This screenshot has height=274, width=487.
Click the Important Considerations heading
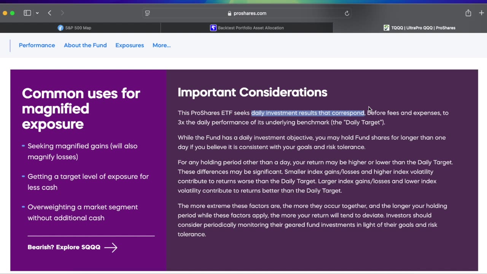[253, 92]
